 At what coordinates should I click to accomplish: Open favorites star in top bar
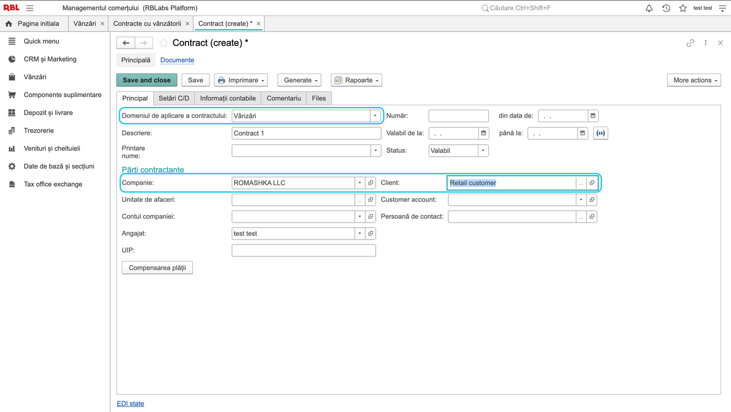[683, 8]
